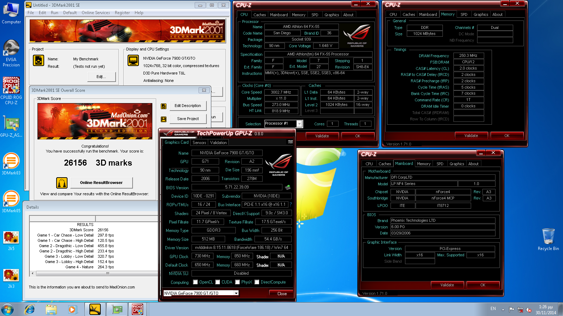The image size is (563, 316).
Task: Click the Online ResultBrowser button
Action: [x=101, y=183]
